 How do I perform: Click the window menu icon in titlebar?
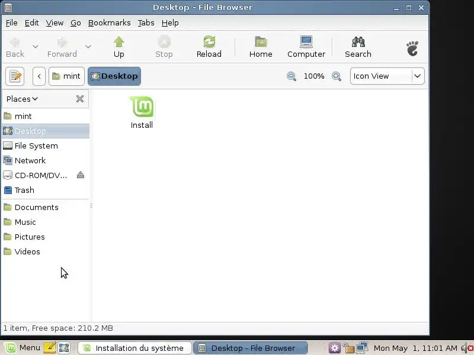8,7
